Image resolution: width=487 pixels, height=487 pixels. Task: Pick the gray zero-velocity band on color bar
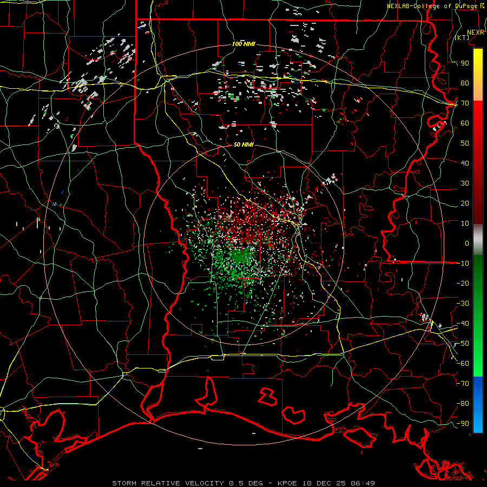pos(478,239)
